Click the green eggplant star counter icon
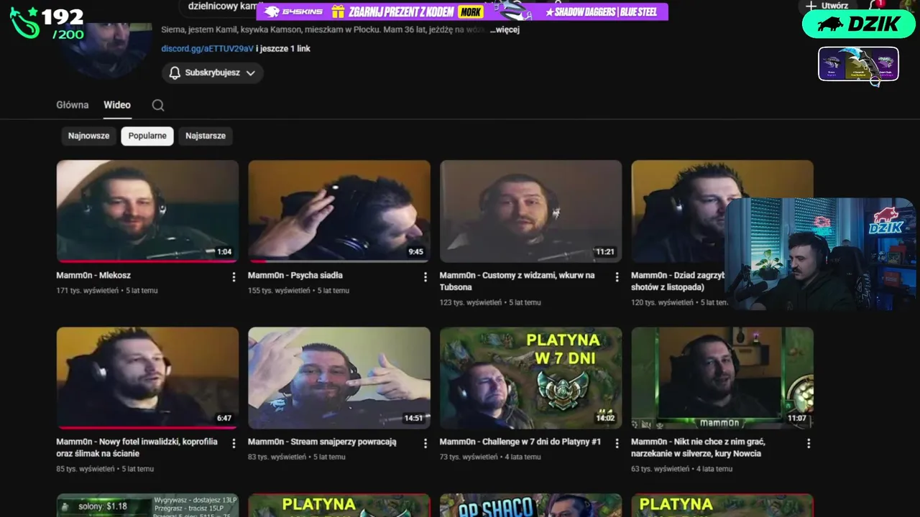 (x=24, y=22)
